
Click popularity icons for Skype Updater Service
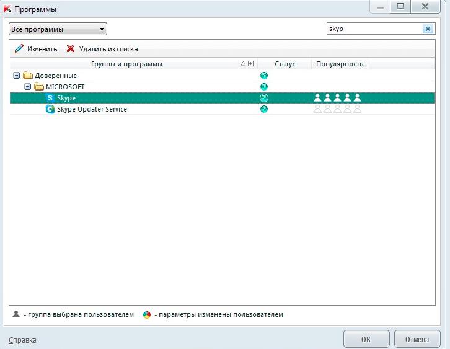(x=337, y=109)
